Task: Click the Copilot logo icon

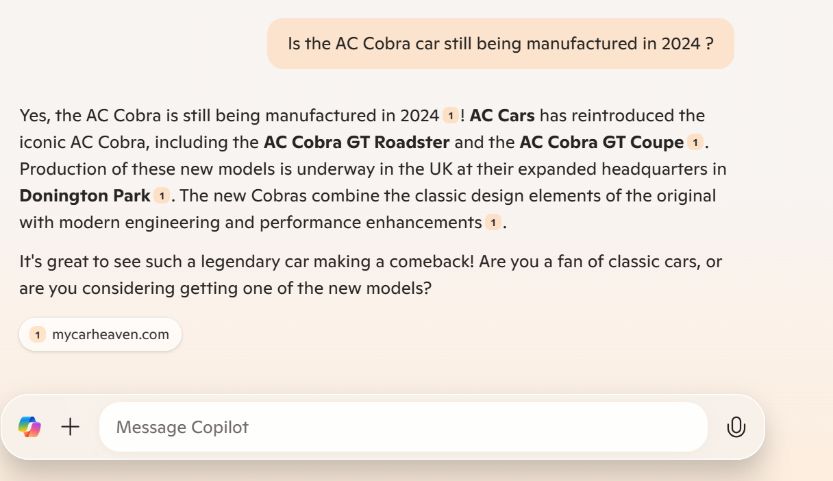Action: click(x=29, y=427)
